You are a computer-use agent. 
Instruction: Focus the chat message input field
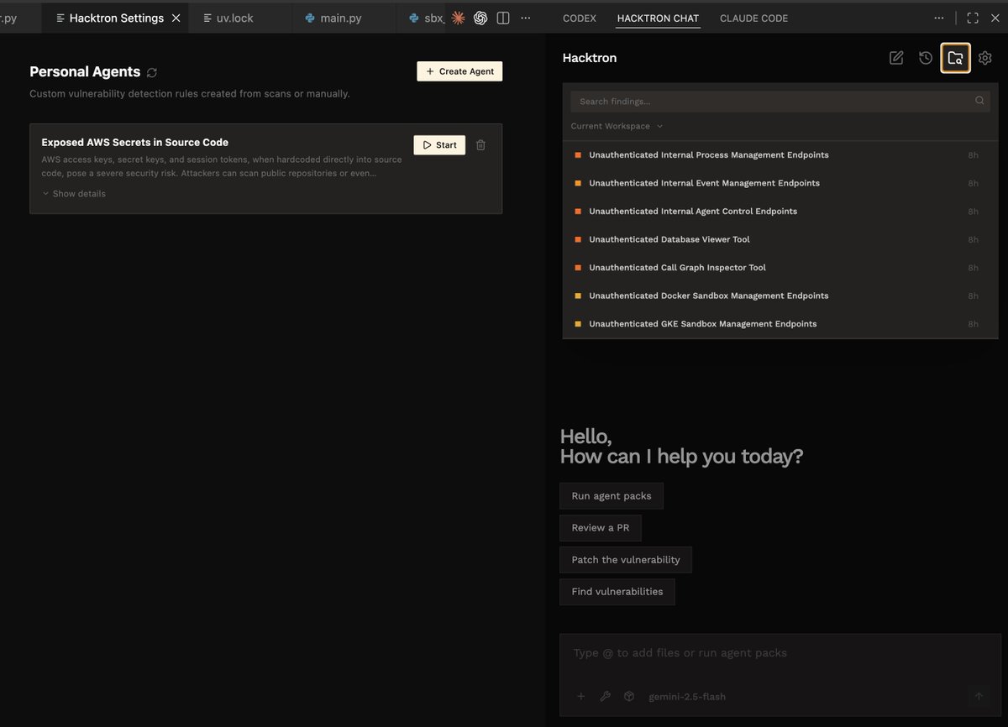(780, 653)
